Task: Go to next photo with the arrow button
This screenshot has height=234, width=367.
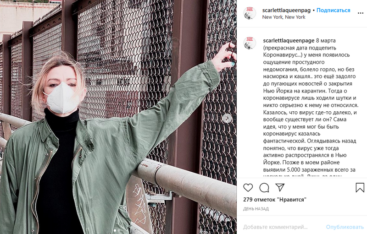Action: pos(227,119)
